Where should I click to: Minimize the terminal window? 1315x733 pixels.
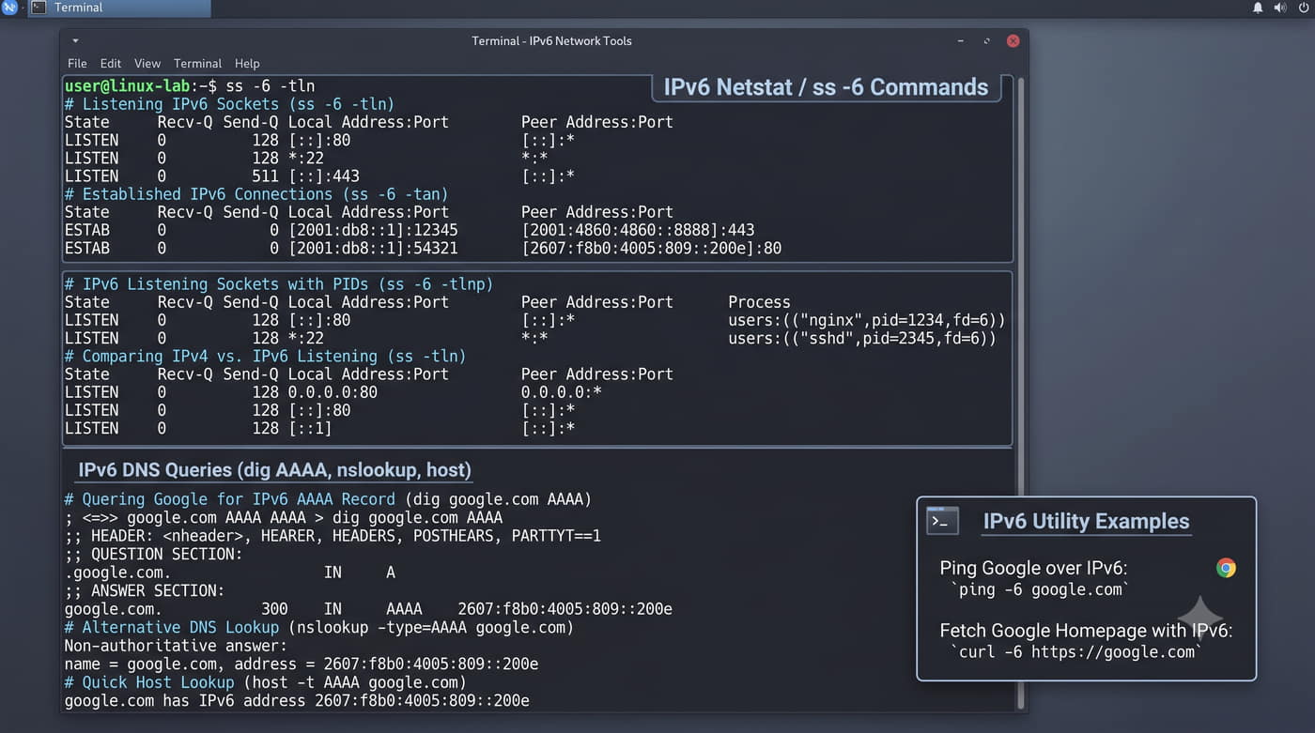point(961,41)
